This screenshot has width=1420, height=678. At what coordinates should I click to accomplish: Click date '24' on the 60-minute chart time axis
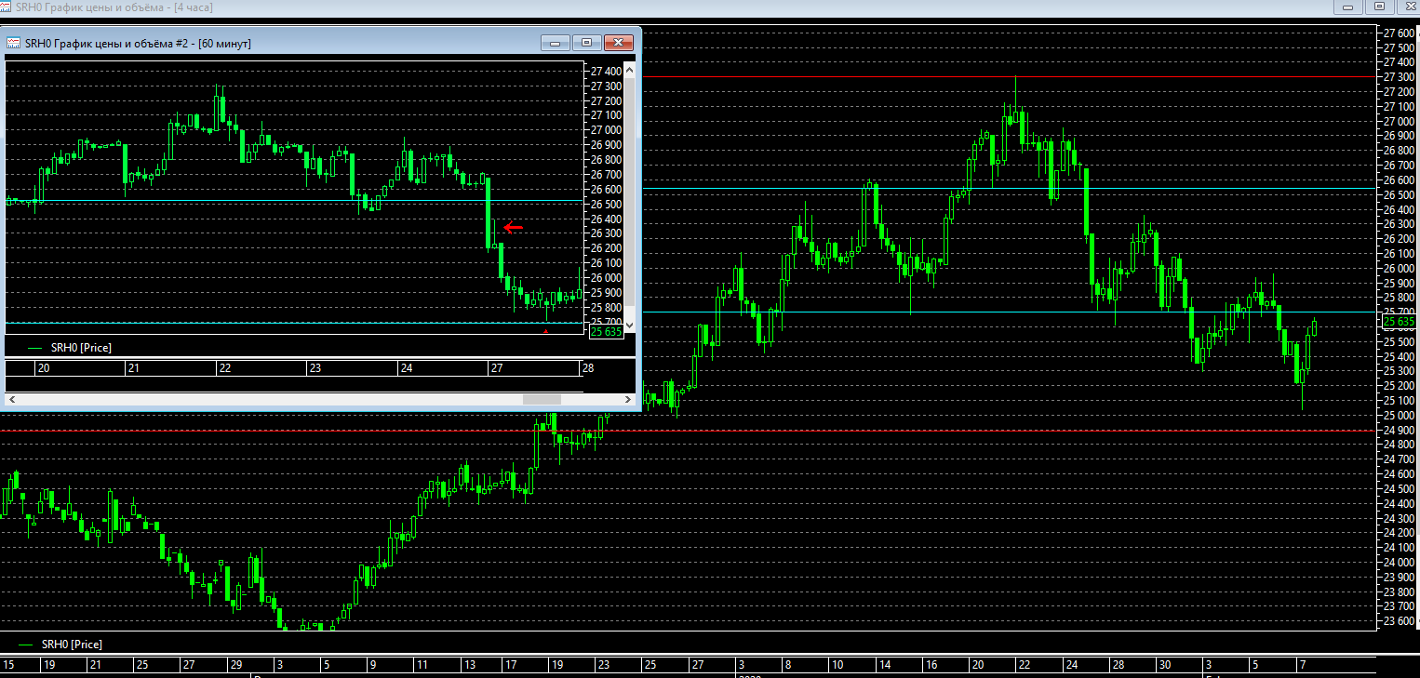click(x=407, y=368)
